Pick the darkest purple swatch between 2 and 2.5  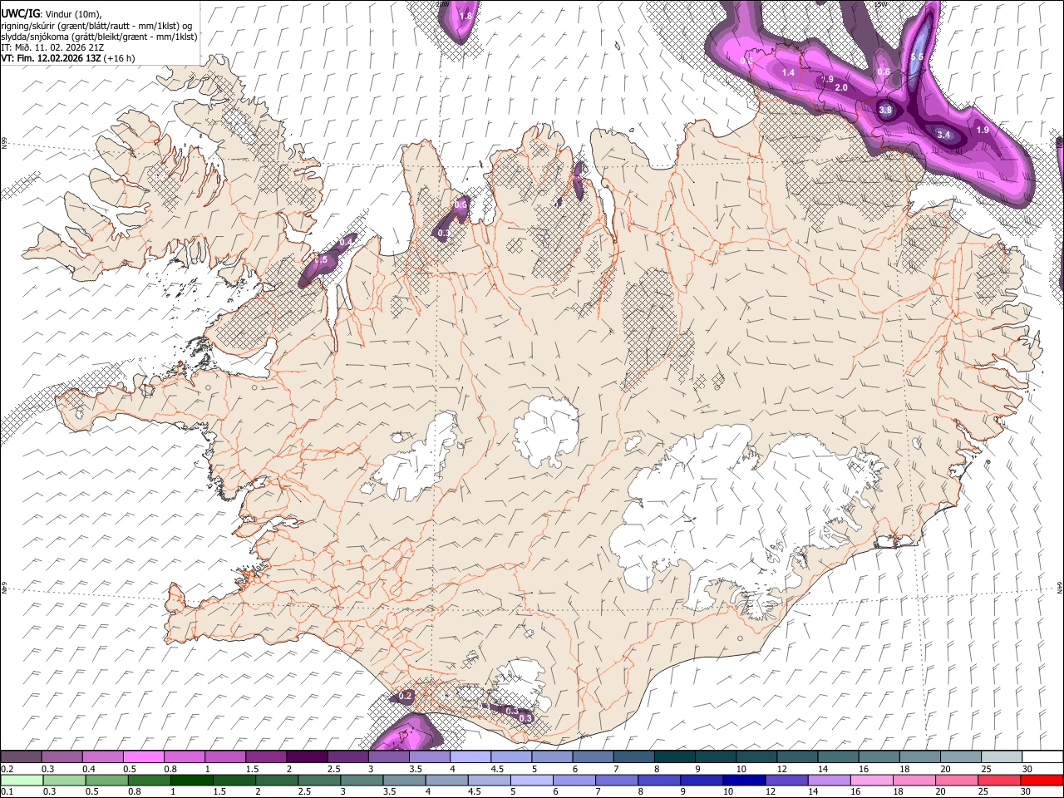pyautogui.click(x=306, y=757)
